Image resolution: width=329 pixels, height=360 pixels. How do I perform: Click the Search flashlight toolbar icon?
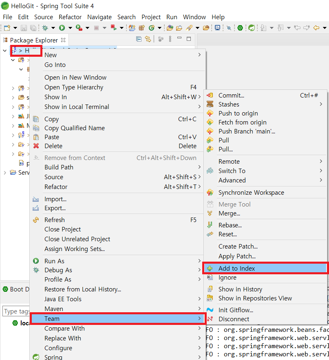tap(189, 28)
